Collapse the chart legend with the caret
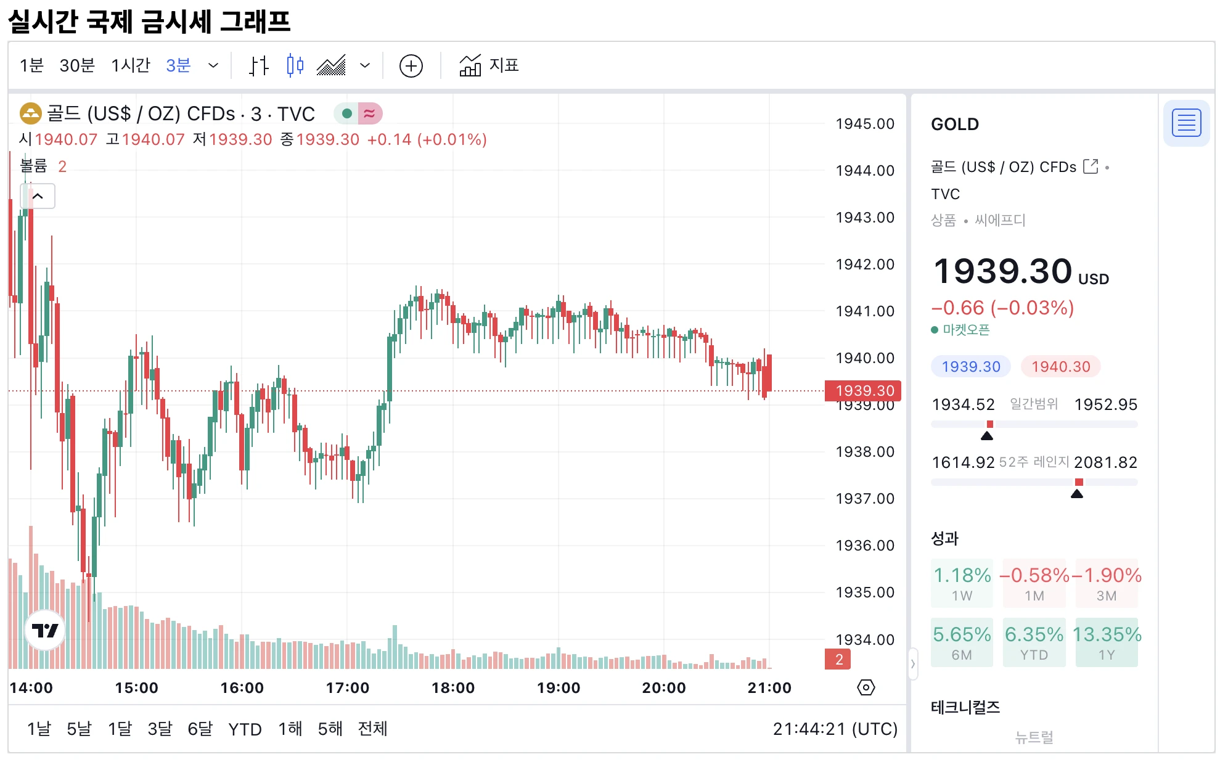The width and height of the screenshot is (1228, 762). click(38, 196)
